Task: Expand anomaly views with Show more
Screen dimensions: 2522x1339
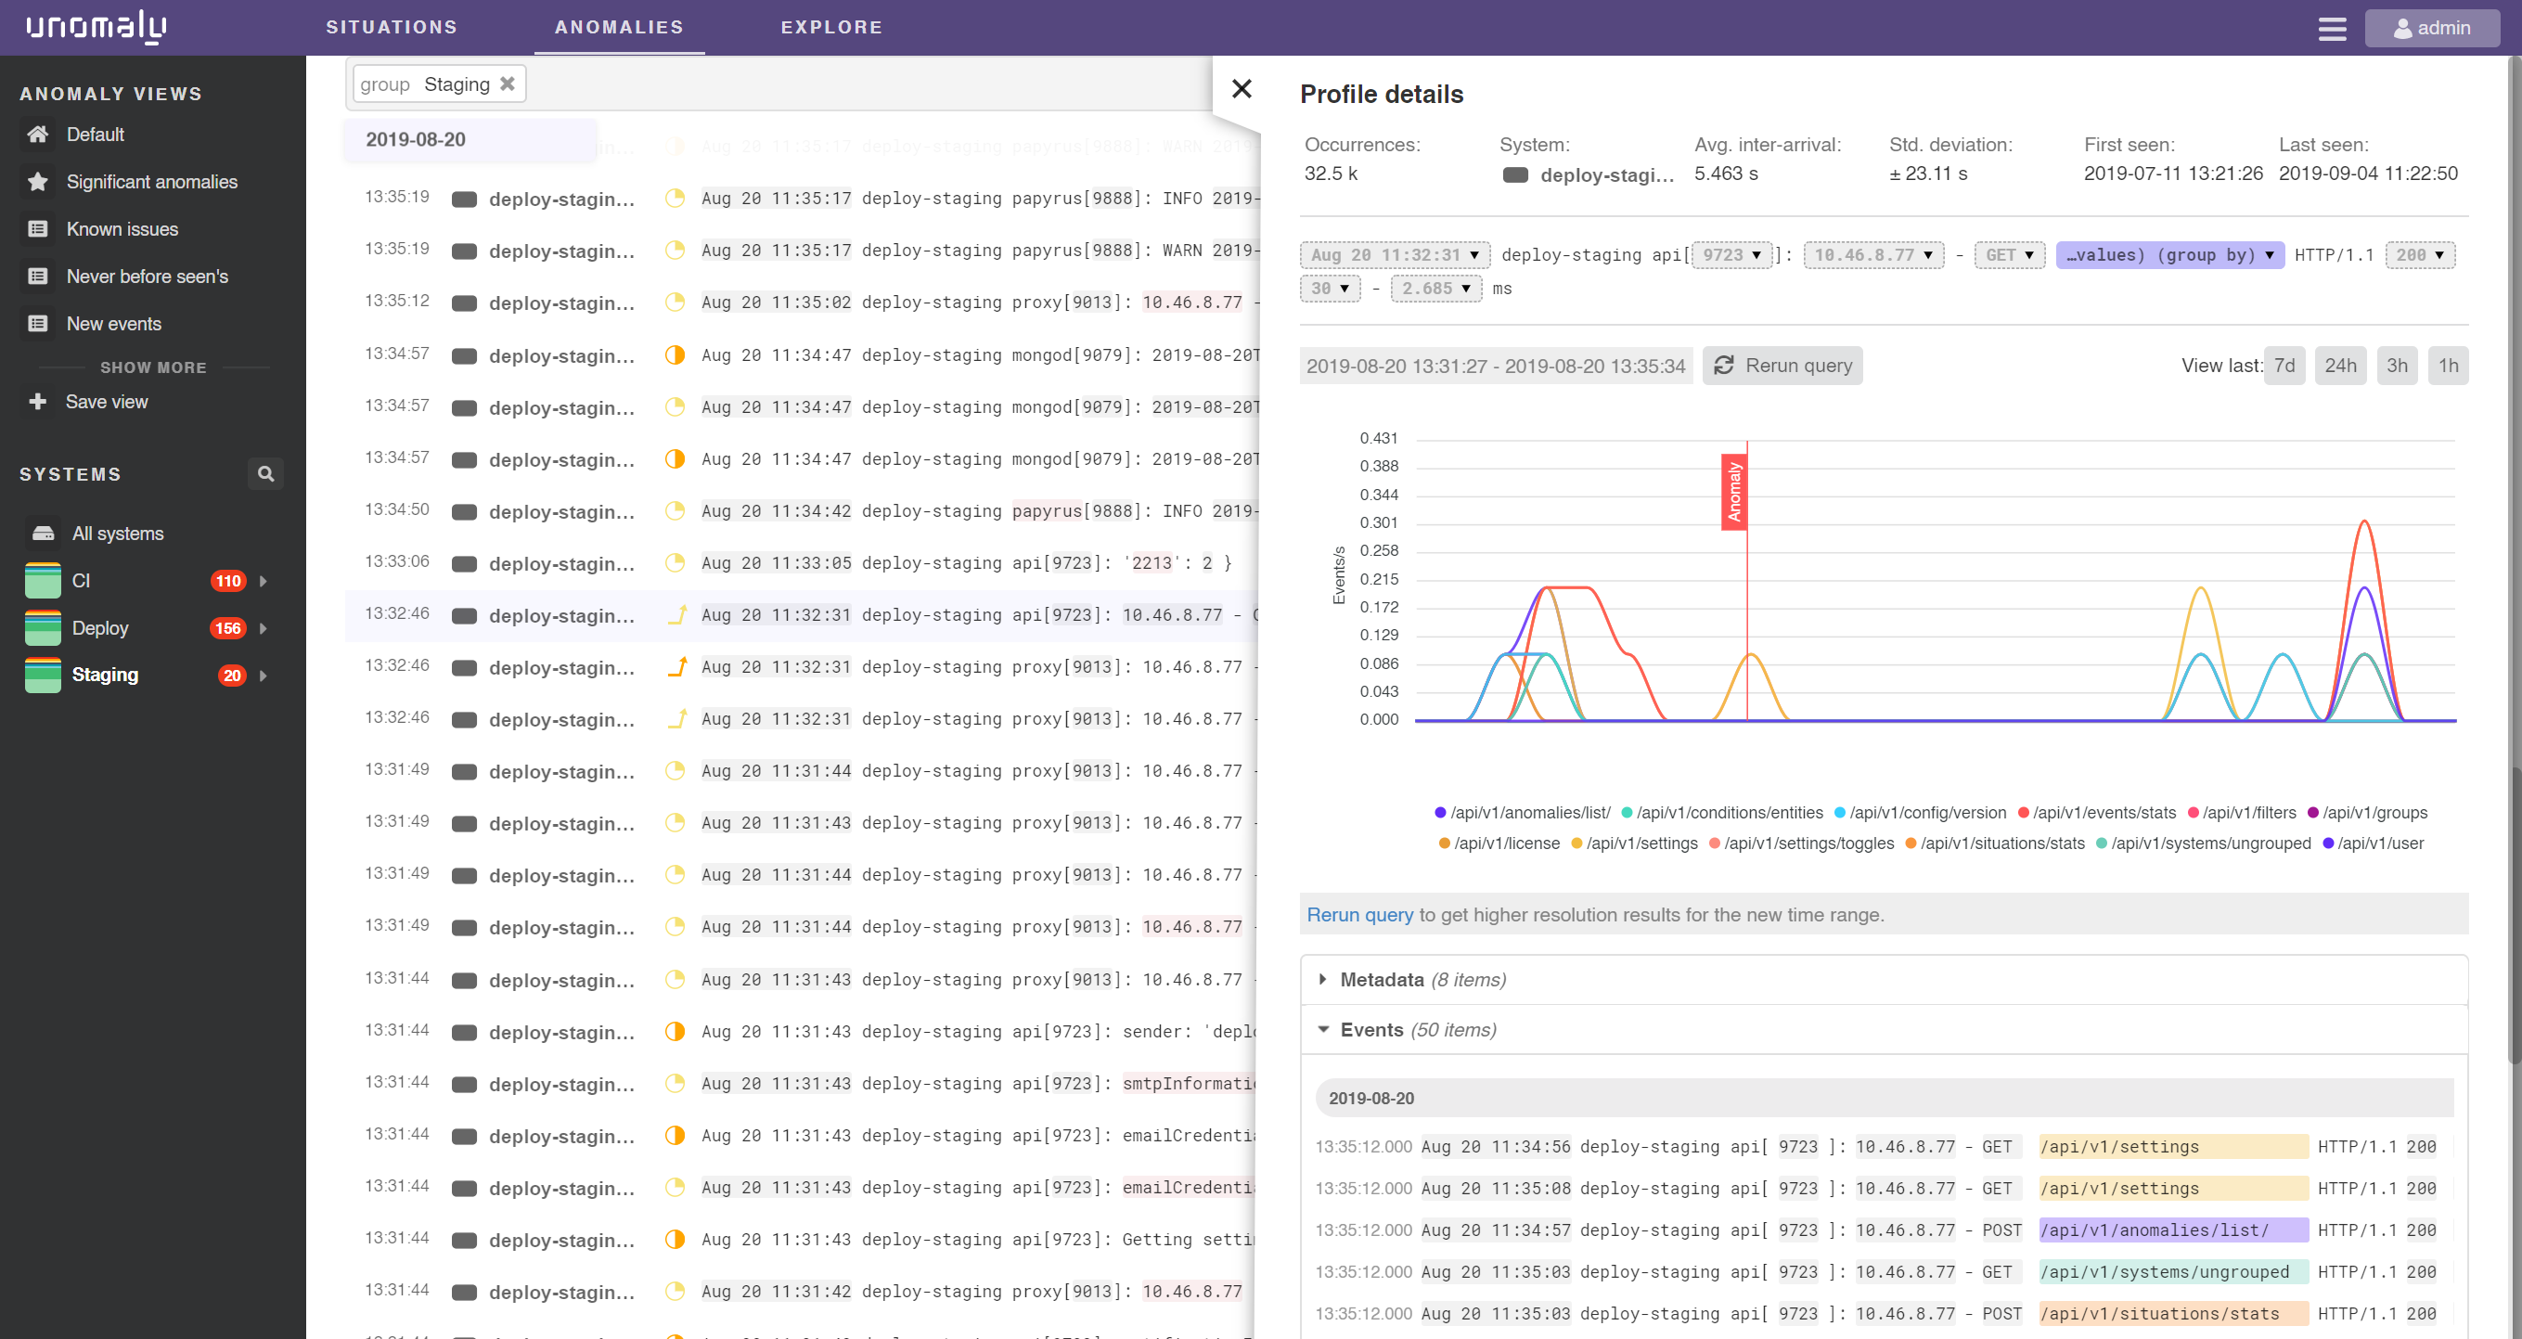Action: click(x=154, y=367)
